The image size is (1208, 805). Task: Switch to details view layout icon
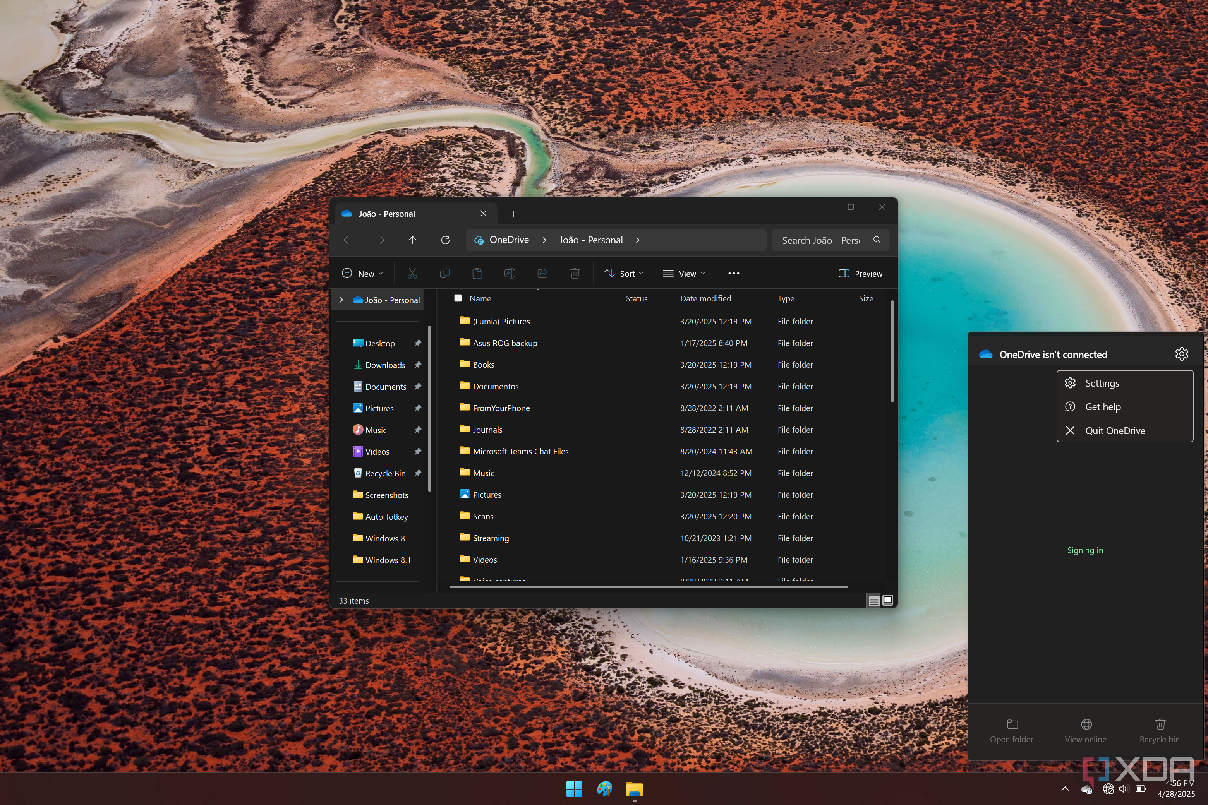(x=873, y=601)
